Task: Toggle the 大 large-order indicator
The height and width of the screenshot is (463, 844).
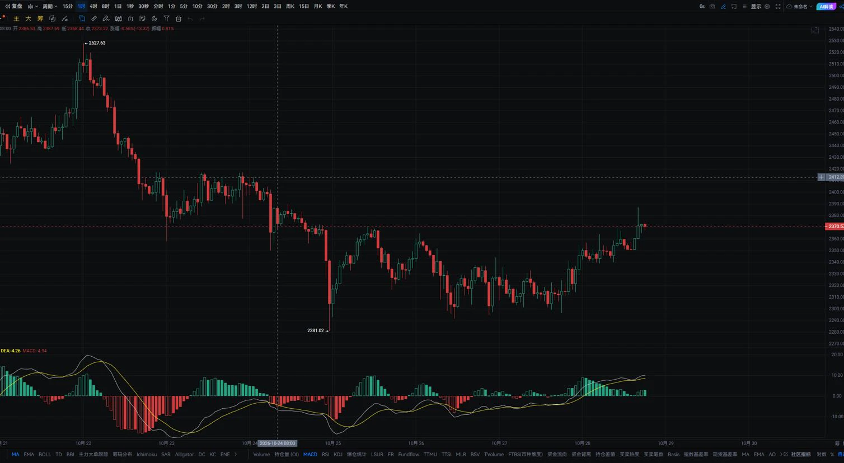Action: click(x=28, y=18)
